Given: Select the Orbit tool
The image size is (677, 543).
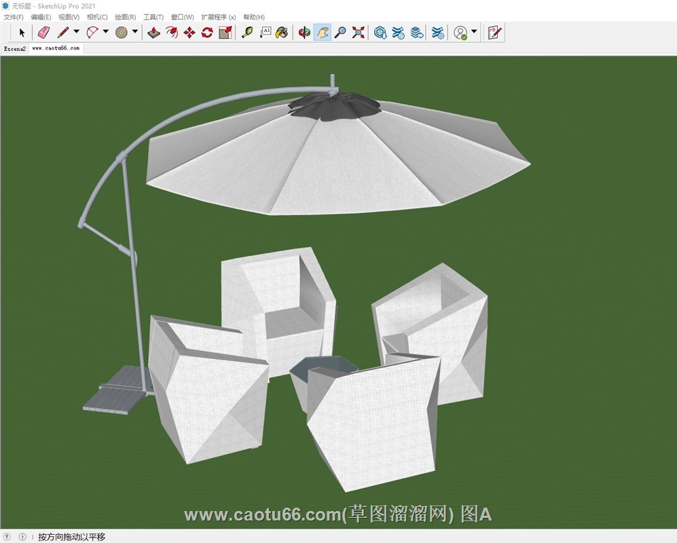Looking at the screenshot, I should 304,33.
